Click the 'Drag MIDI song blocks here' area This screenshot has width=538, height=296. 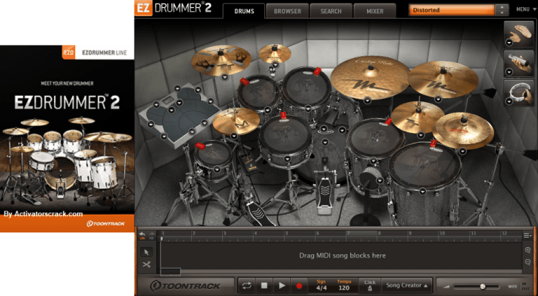(342, 255)
